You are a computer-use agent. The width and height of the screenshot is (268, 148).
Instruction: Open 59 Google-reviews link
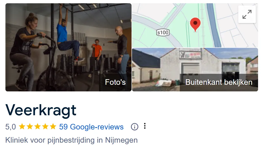pyautogui.click(x=91, y=127)
